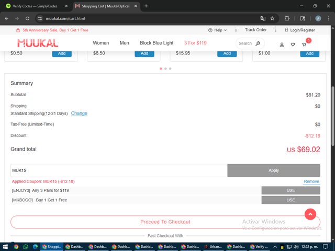Open the Chrome profile avatar
The image size is (335, 251).
coord(318,19)
